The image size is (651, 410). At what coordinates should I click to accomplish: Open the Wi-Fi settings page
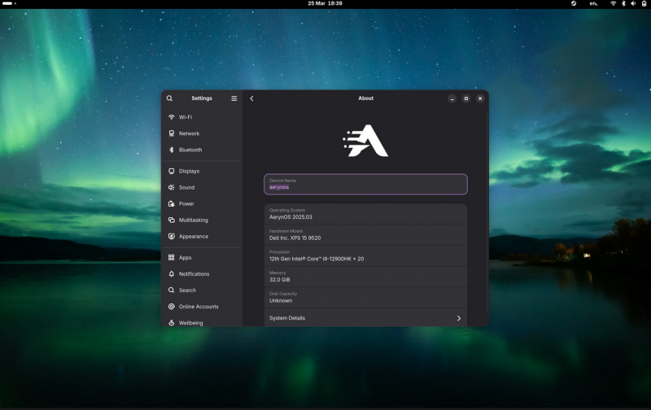click(202, 117)
